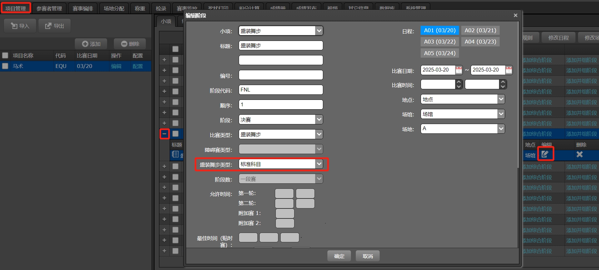599x270 pixels.
Task: Click the edit pencil icon in stage row
Action: click(545, 154)
